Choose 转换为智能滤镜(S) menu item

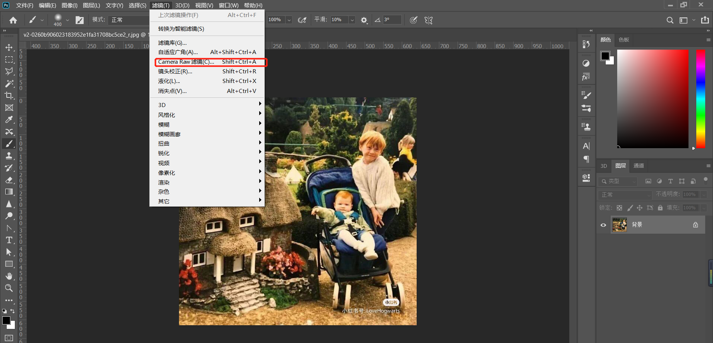click(x=207, y=29)
